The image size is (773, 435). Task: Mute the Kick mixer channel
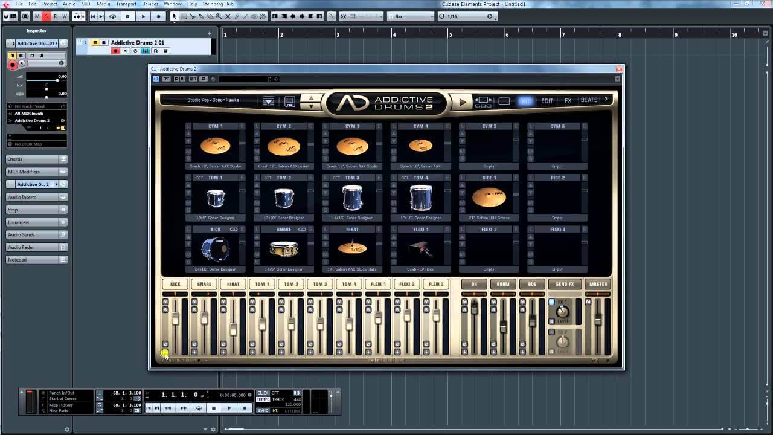click(x=165, y=301)
